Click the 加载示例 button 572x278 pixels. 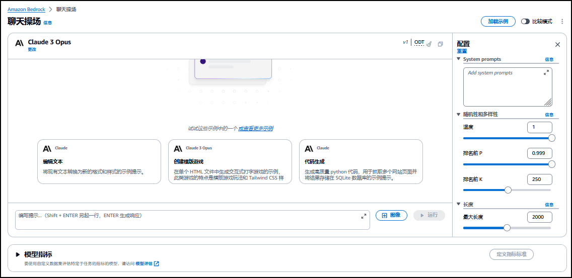click(x=498, y=22)
